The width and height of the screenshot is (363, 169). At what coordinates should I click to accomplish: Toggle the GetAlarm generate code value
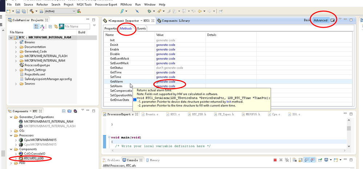click(166, 82)
